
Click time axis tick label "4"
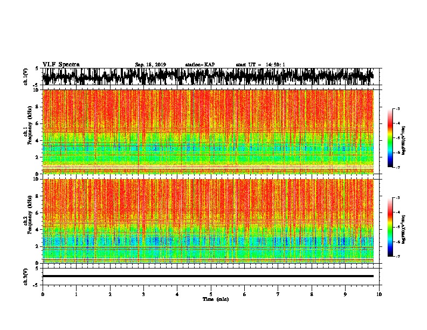(177, 294)
